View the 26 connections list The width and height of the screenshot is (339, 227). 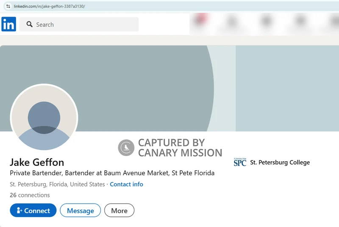click(30, 195)
